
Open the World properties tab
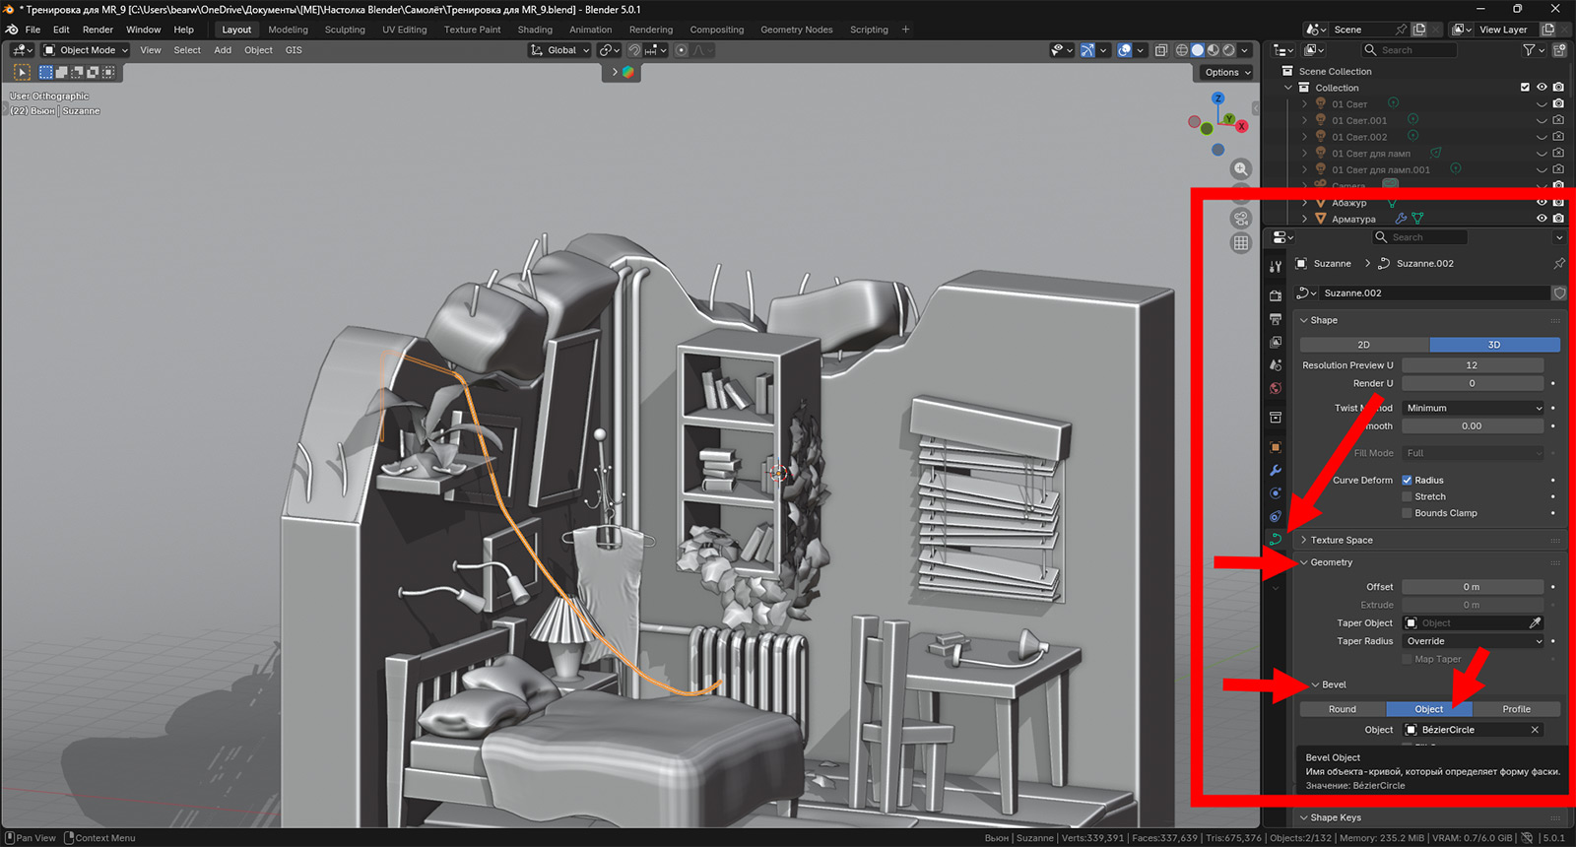coord(1276,388)
